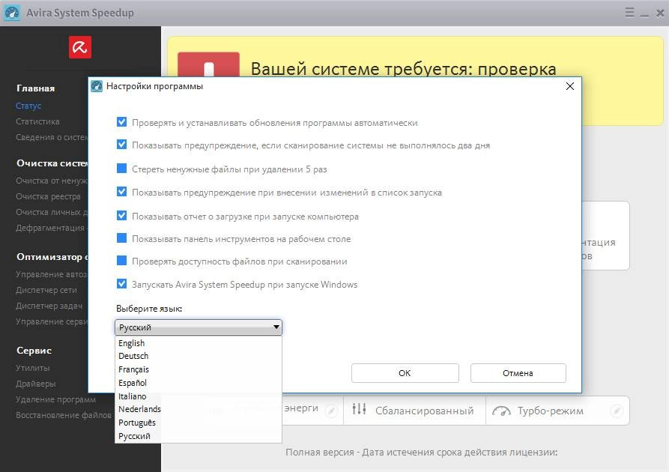This screenshot has width=669, height=472.
Task: Open Очистка от ненужных файлов sidebar item
Action: point(52,181)
